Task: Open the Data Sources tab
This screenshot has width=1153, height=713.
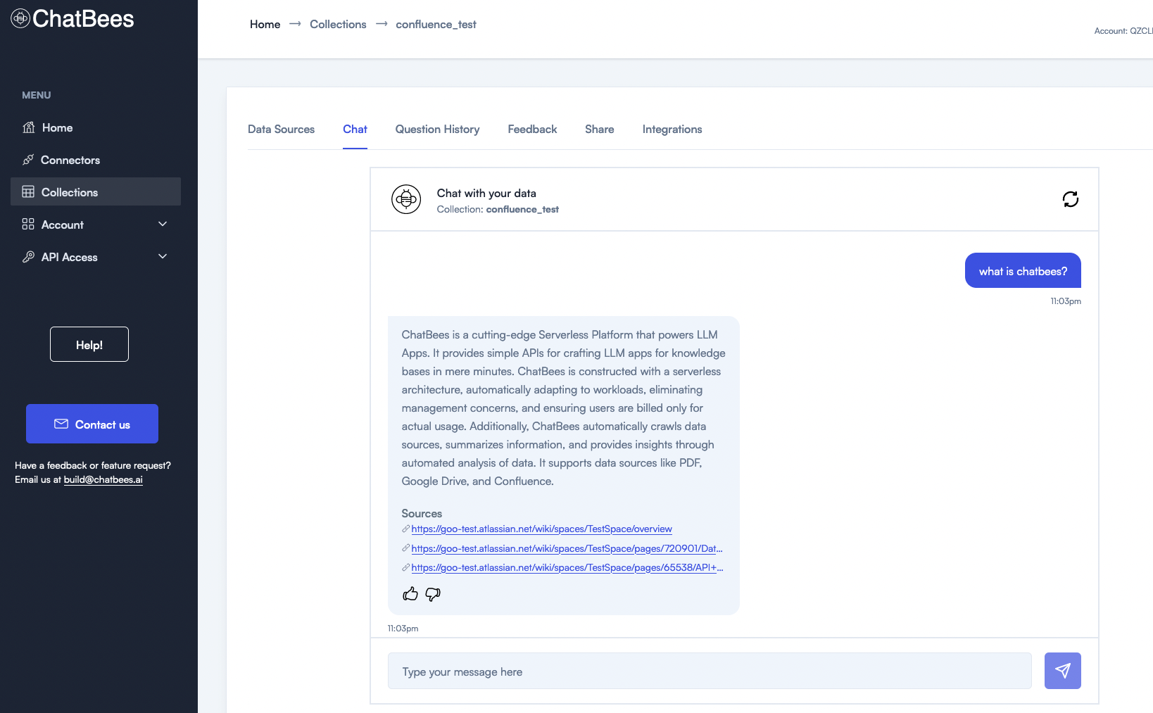Action: [281, 130]
